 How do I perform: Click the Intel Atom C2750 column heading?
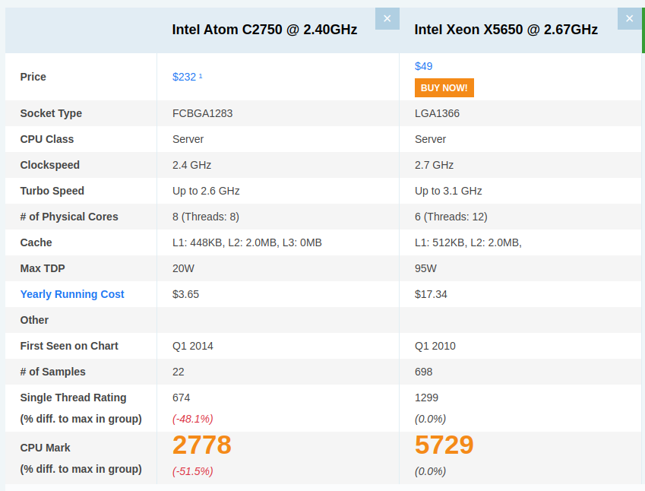tap(264, 30)
